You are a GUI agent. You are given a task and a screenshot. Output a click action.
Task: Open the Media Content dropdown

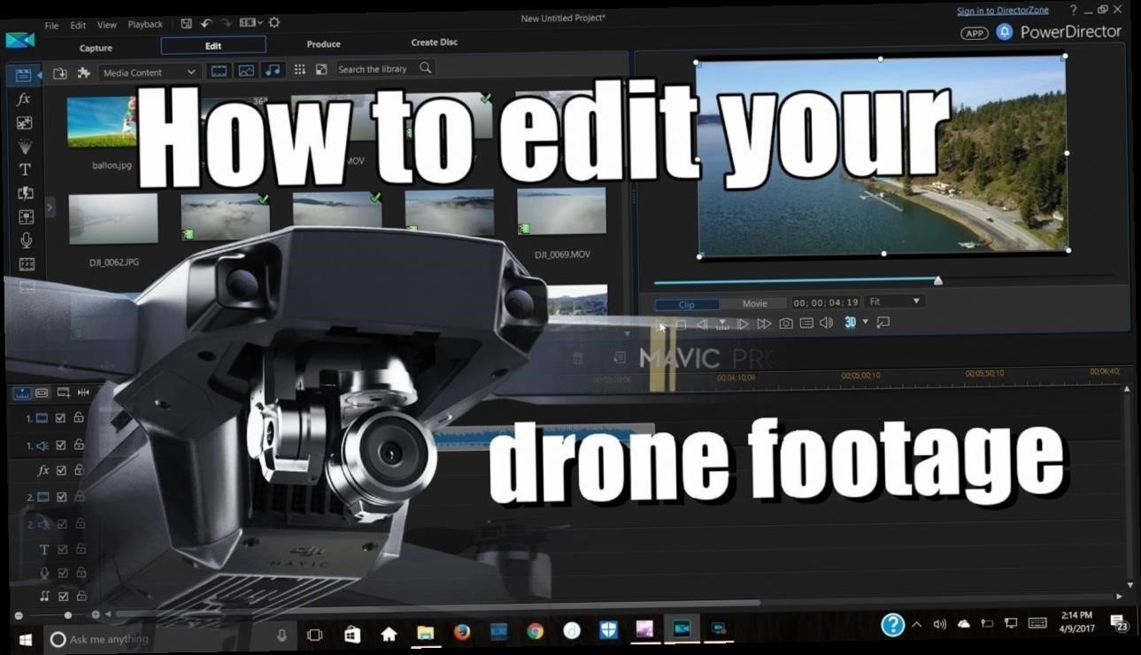pos(149,72)
